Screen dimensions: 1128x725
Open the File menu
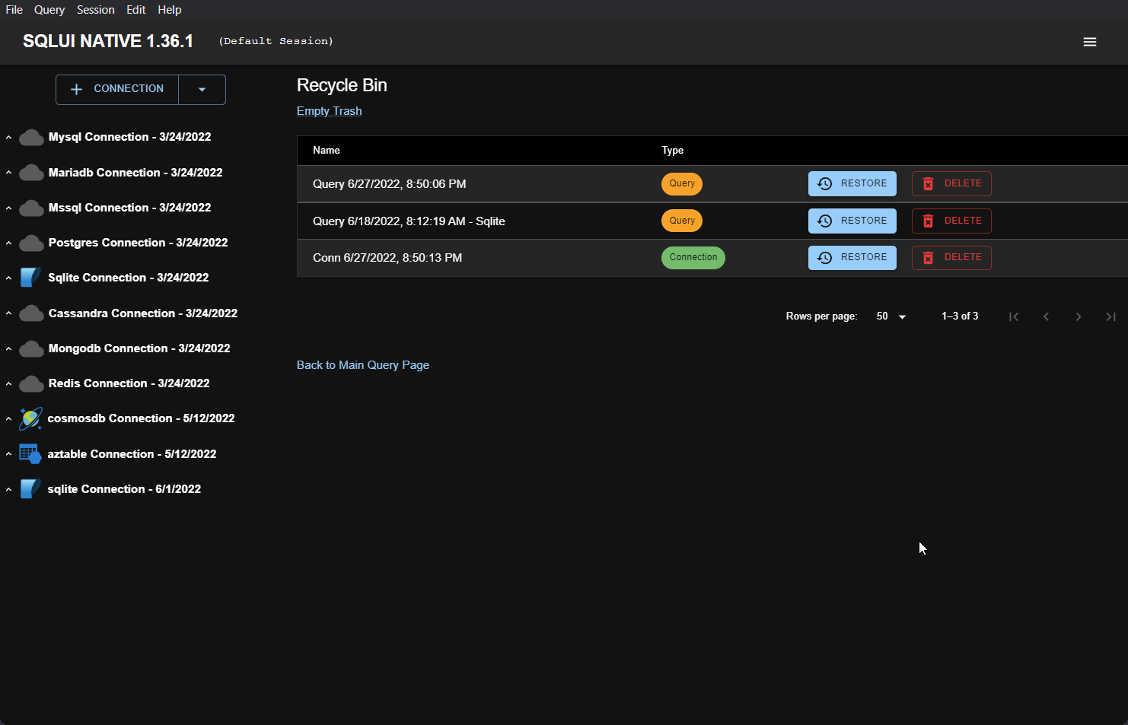14,10
